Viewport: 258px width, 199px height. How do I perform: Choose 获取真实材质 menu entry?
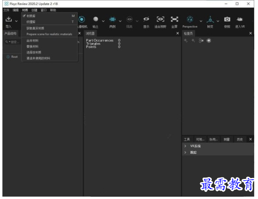point(49,28)
